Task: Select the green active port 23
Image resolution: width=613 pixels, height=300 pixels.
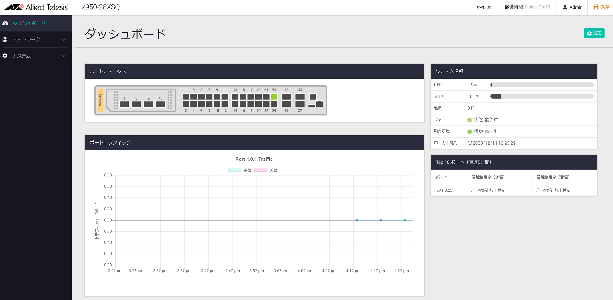Action: pos(274,97)
